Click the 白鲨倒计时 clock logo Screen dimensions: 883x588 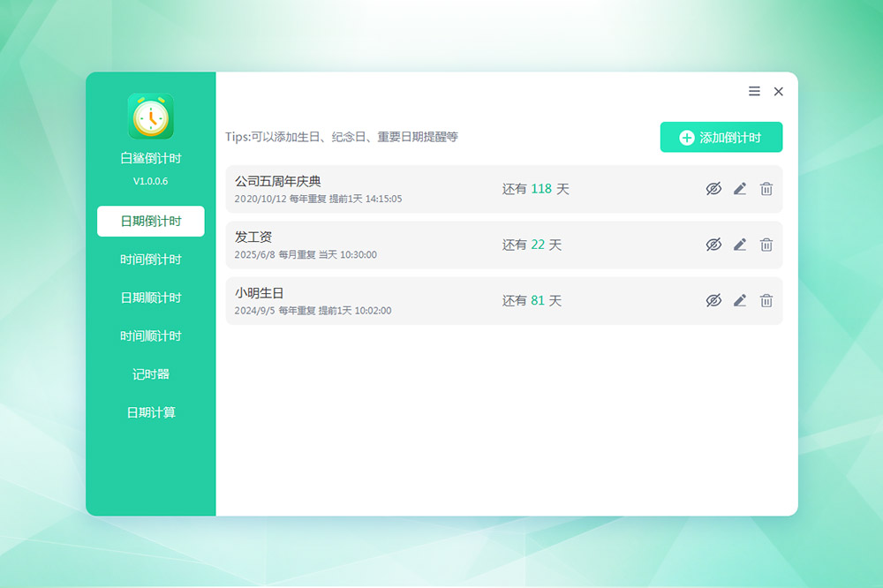151,117
